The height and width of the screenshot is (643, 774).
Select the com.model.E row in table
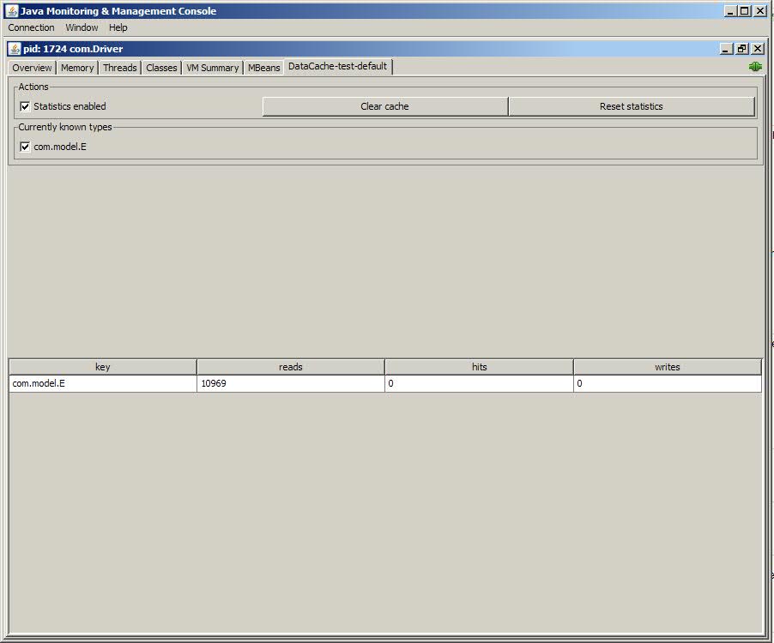(103, 384)
